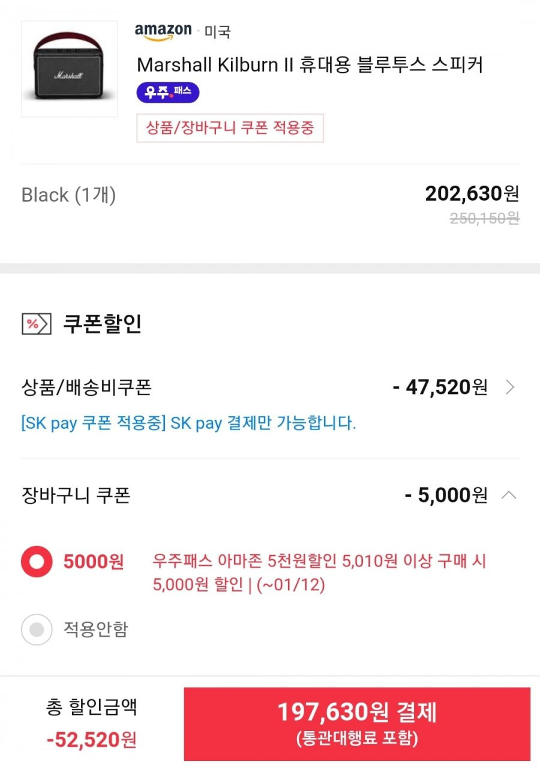Tap the coupon percent icon beside 쿠폰할인
Viewport: 540px width, 770px height.
37,324
